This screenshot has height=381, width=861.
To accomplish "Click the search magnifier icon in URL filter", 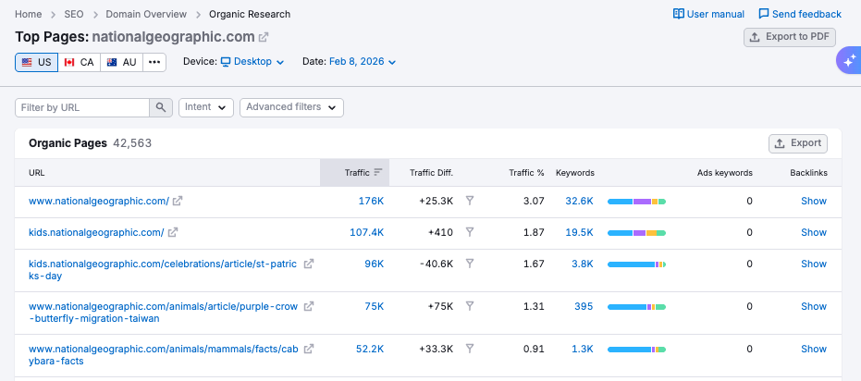I will pos(161,107).
